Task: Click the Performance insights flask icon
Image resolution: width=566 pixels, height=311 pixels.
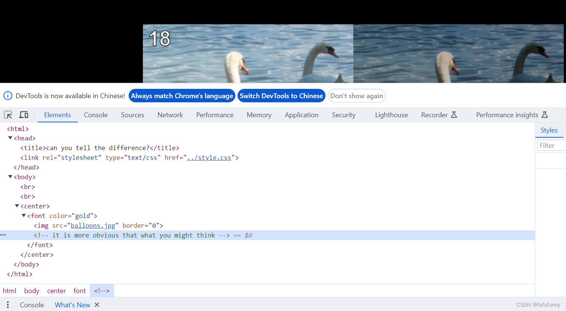Action: (545, 115)
